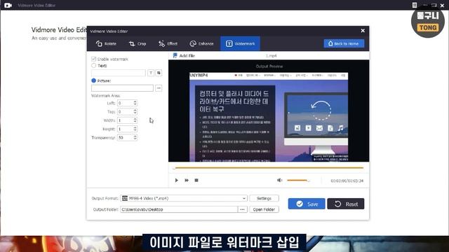Open the Effect tab
Viewport: 449px width, 252px height.
[168, 43]
